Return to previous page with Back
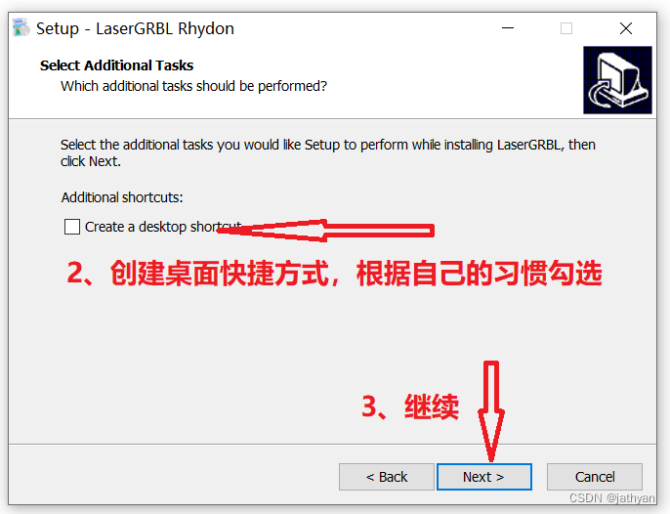The width and height of the screenshot is (670, 514). pyautogui.click(x=387, y=477)
